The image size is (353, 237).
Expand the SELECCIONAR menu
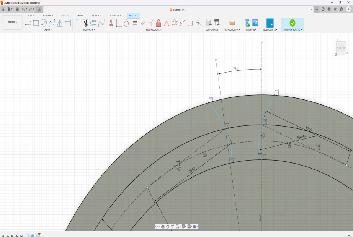(270, 30)
